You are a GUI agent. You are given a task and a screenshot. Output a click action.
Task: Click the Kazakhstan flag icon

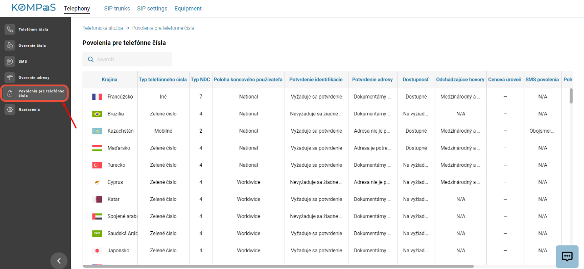(97, 131)
